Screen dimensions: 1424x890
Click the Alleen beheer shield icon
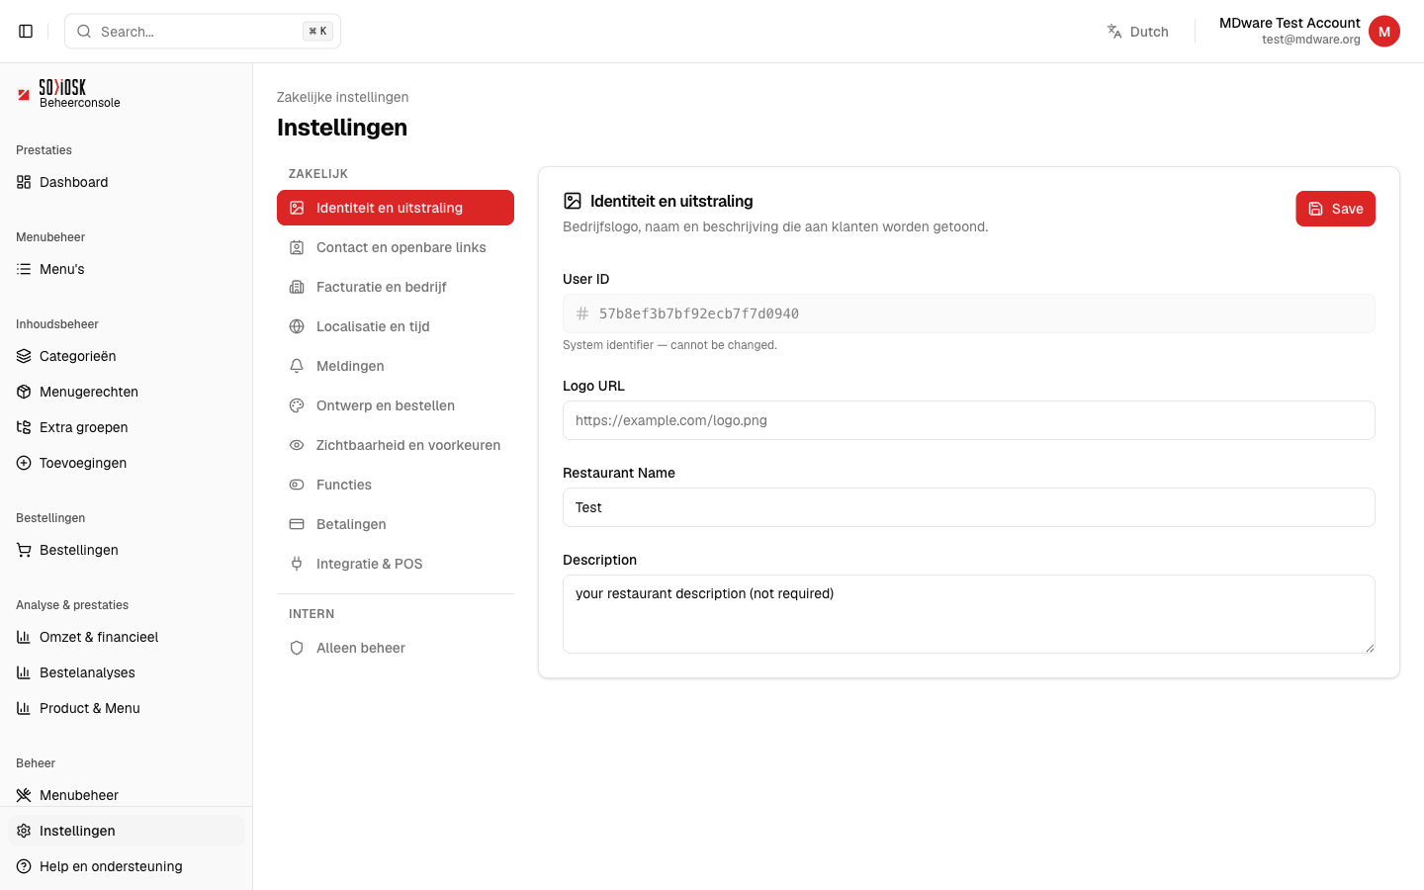tap(297, 648)
